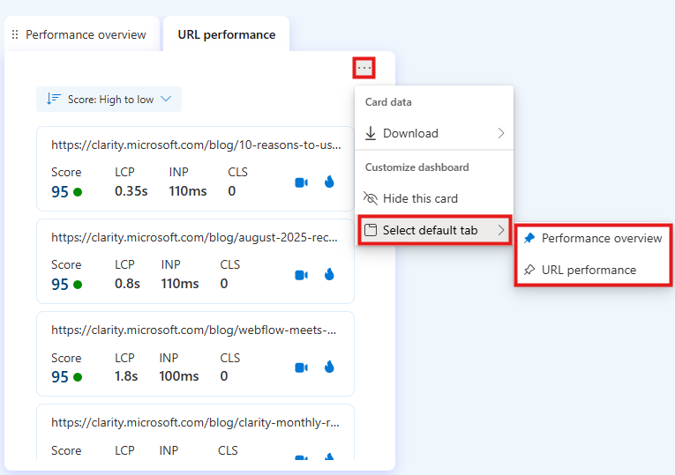Click the 100ms INP value

point(179,376)
